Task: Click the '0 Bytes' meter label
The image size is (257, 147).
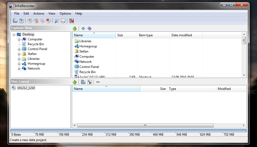Action: (16, 134)
